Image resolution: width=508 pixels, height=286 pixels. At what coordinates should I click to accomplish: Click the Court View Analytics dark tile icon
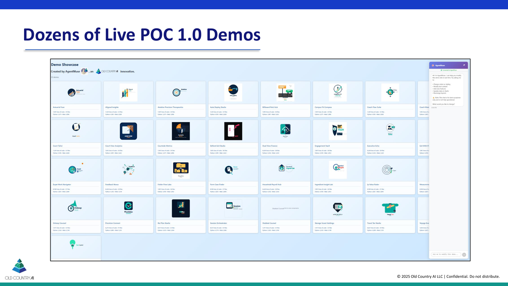(128, 131)
